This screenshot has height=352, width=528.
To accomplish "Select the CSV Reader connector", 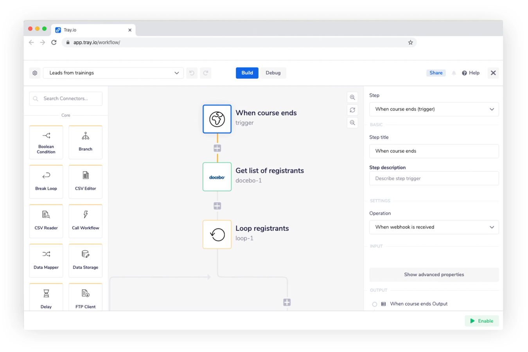I will tap(46, 221).
